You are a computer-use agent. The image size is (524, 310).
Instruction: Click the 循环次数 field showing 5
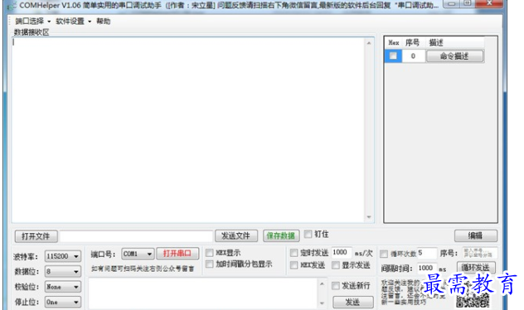click(x=427, y=253)
